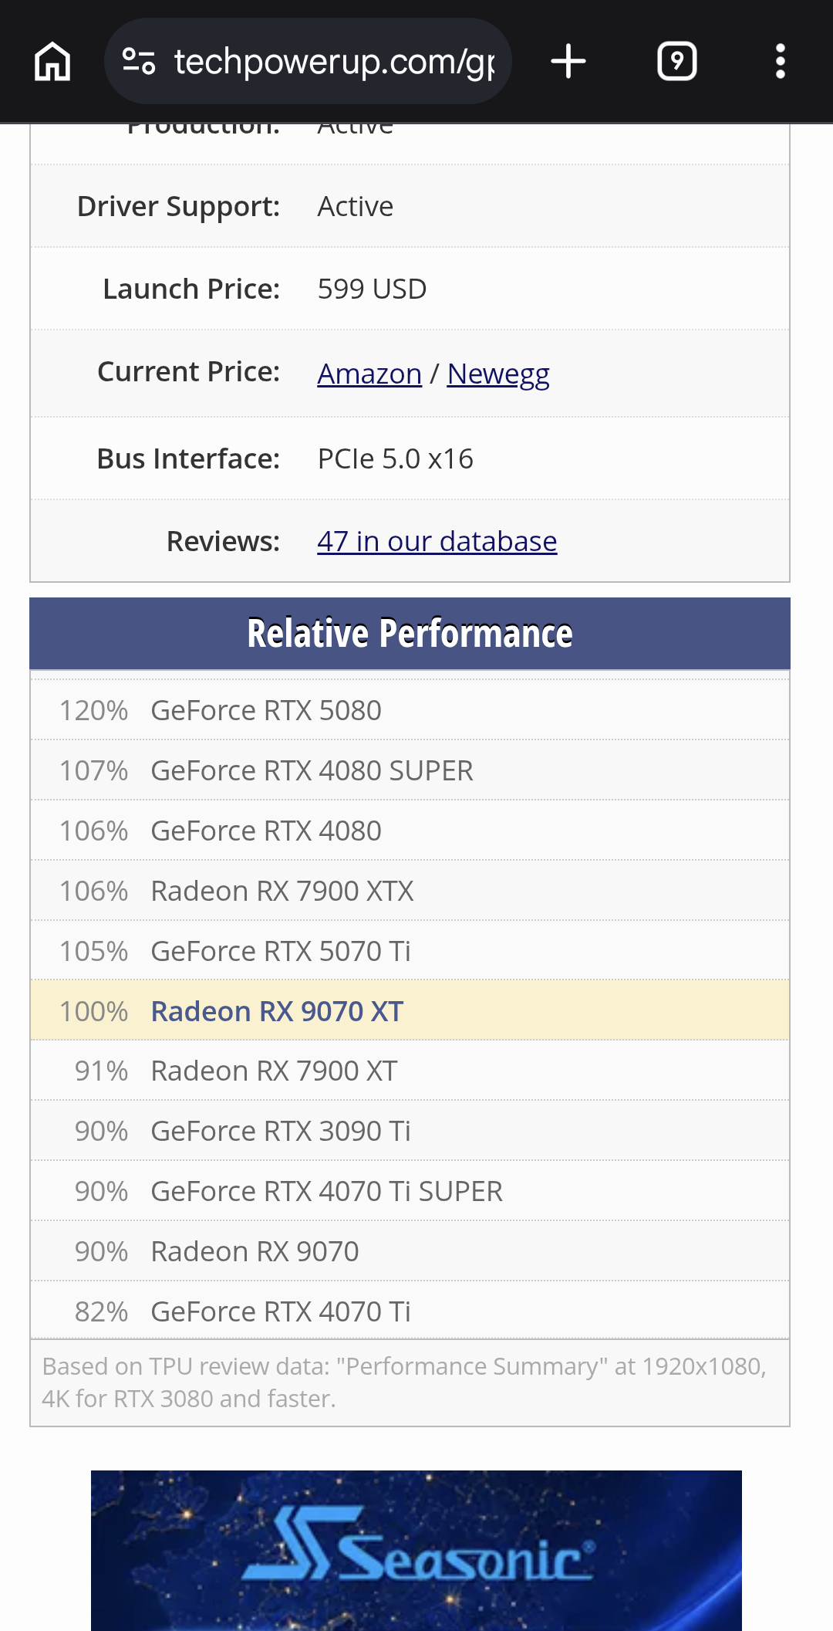The image size is (833, 1631).
Task: Open the Seasonic advertisement banner
Action: click(416, 1550)
